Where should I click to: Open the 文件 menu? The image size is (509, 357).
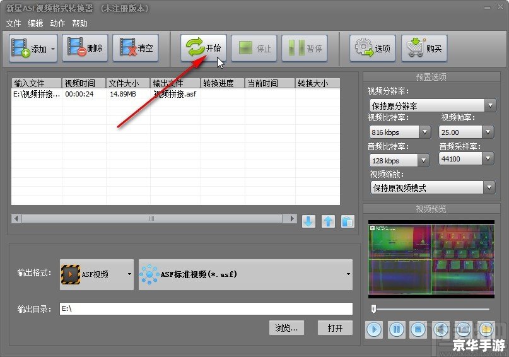(x=13, y=23)
